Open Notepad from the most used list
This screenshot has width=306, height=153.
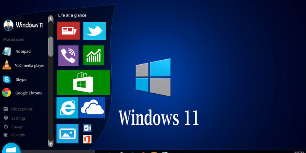(x=16, y=51)
